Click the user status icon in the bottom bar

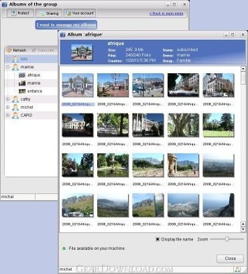pos(237,269)
